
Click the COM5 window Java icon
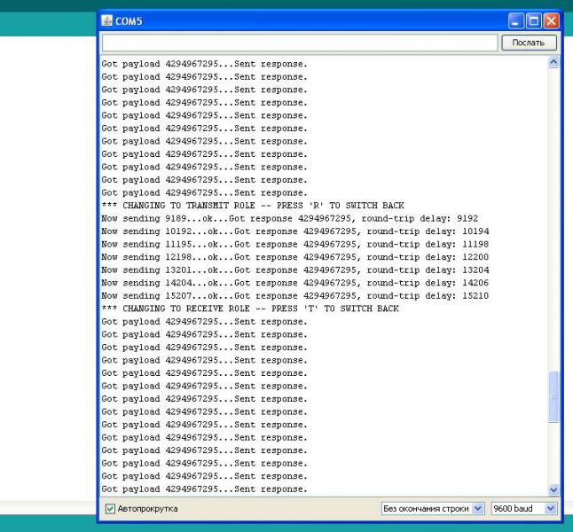pyautogui.click(x=106, y=20)
